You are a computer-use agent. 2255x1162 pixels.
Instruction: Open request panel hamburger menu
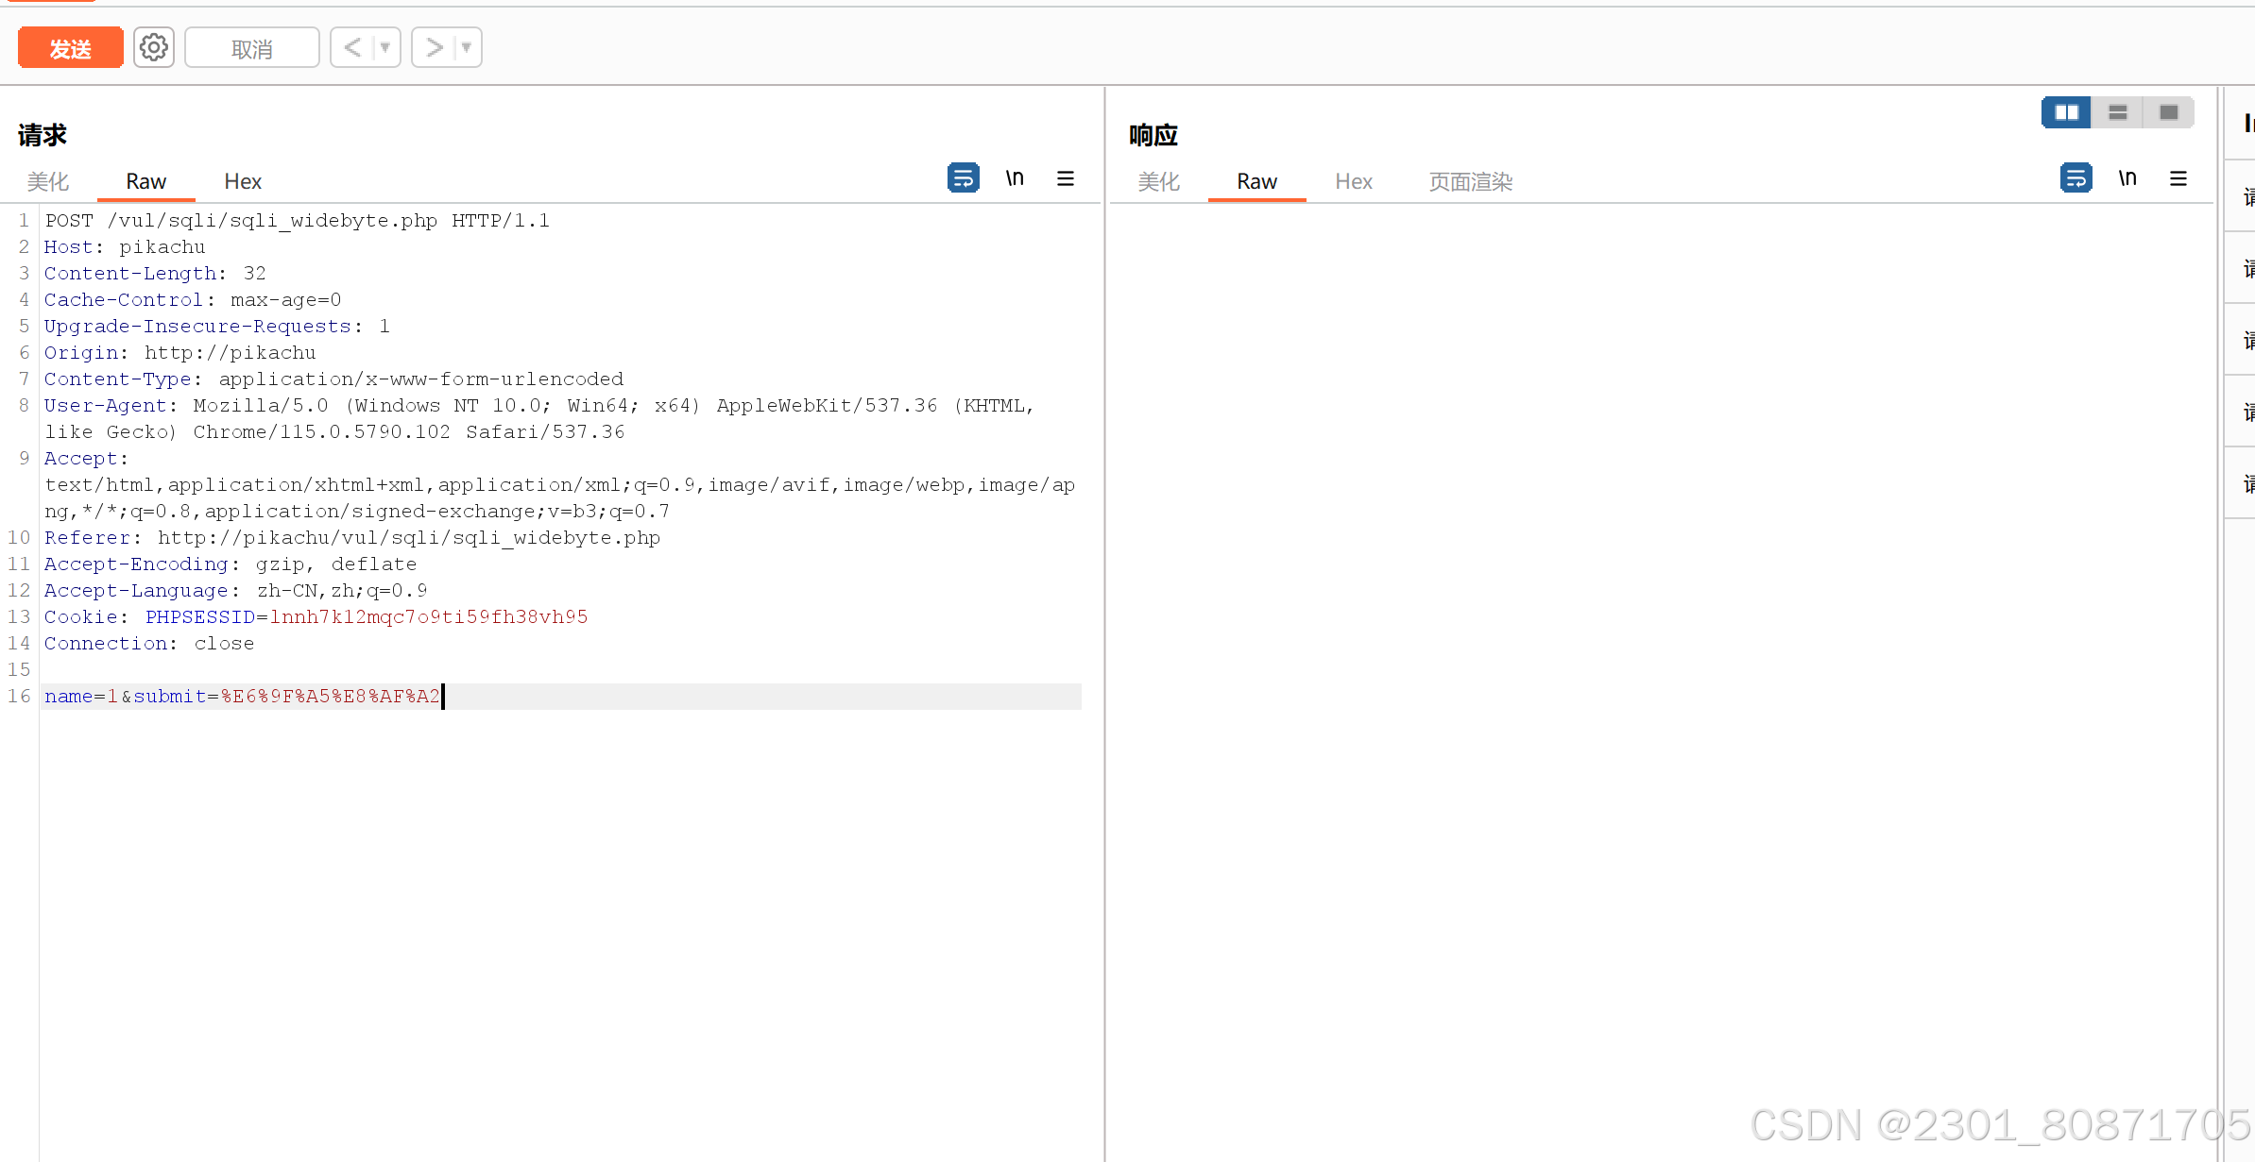pos(1065,178)
